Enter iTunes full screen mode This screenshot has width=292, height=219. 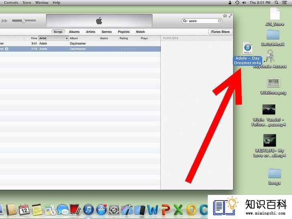pyautogui.click(x=230, y=16)
